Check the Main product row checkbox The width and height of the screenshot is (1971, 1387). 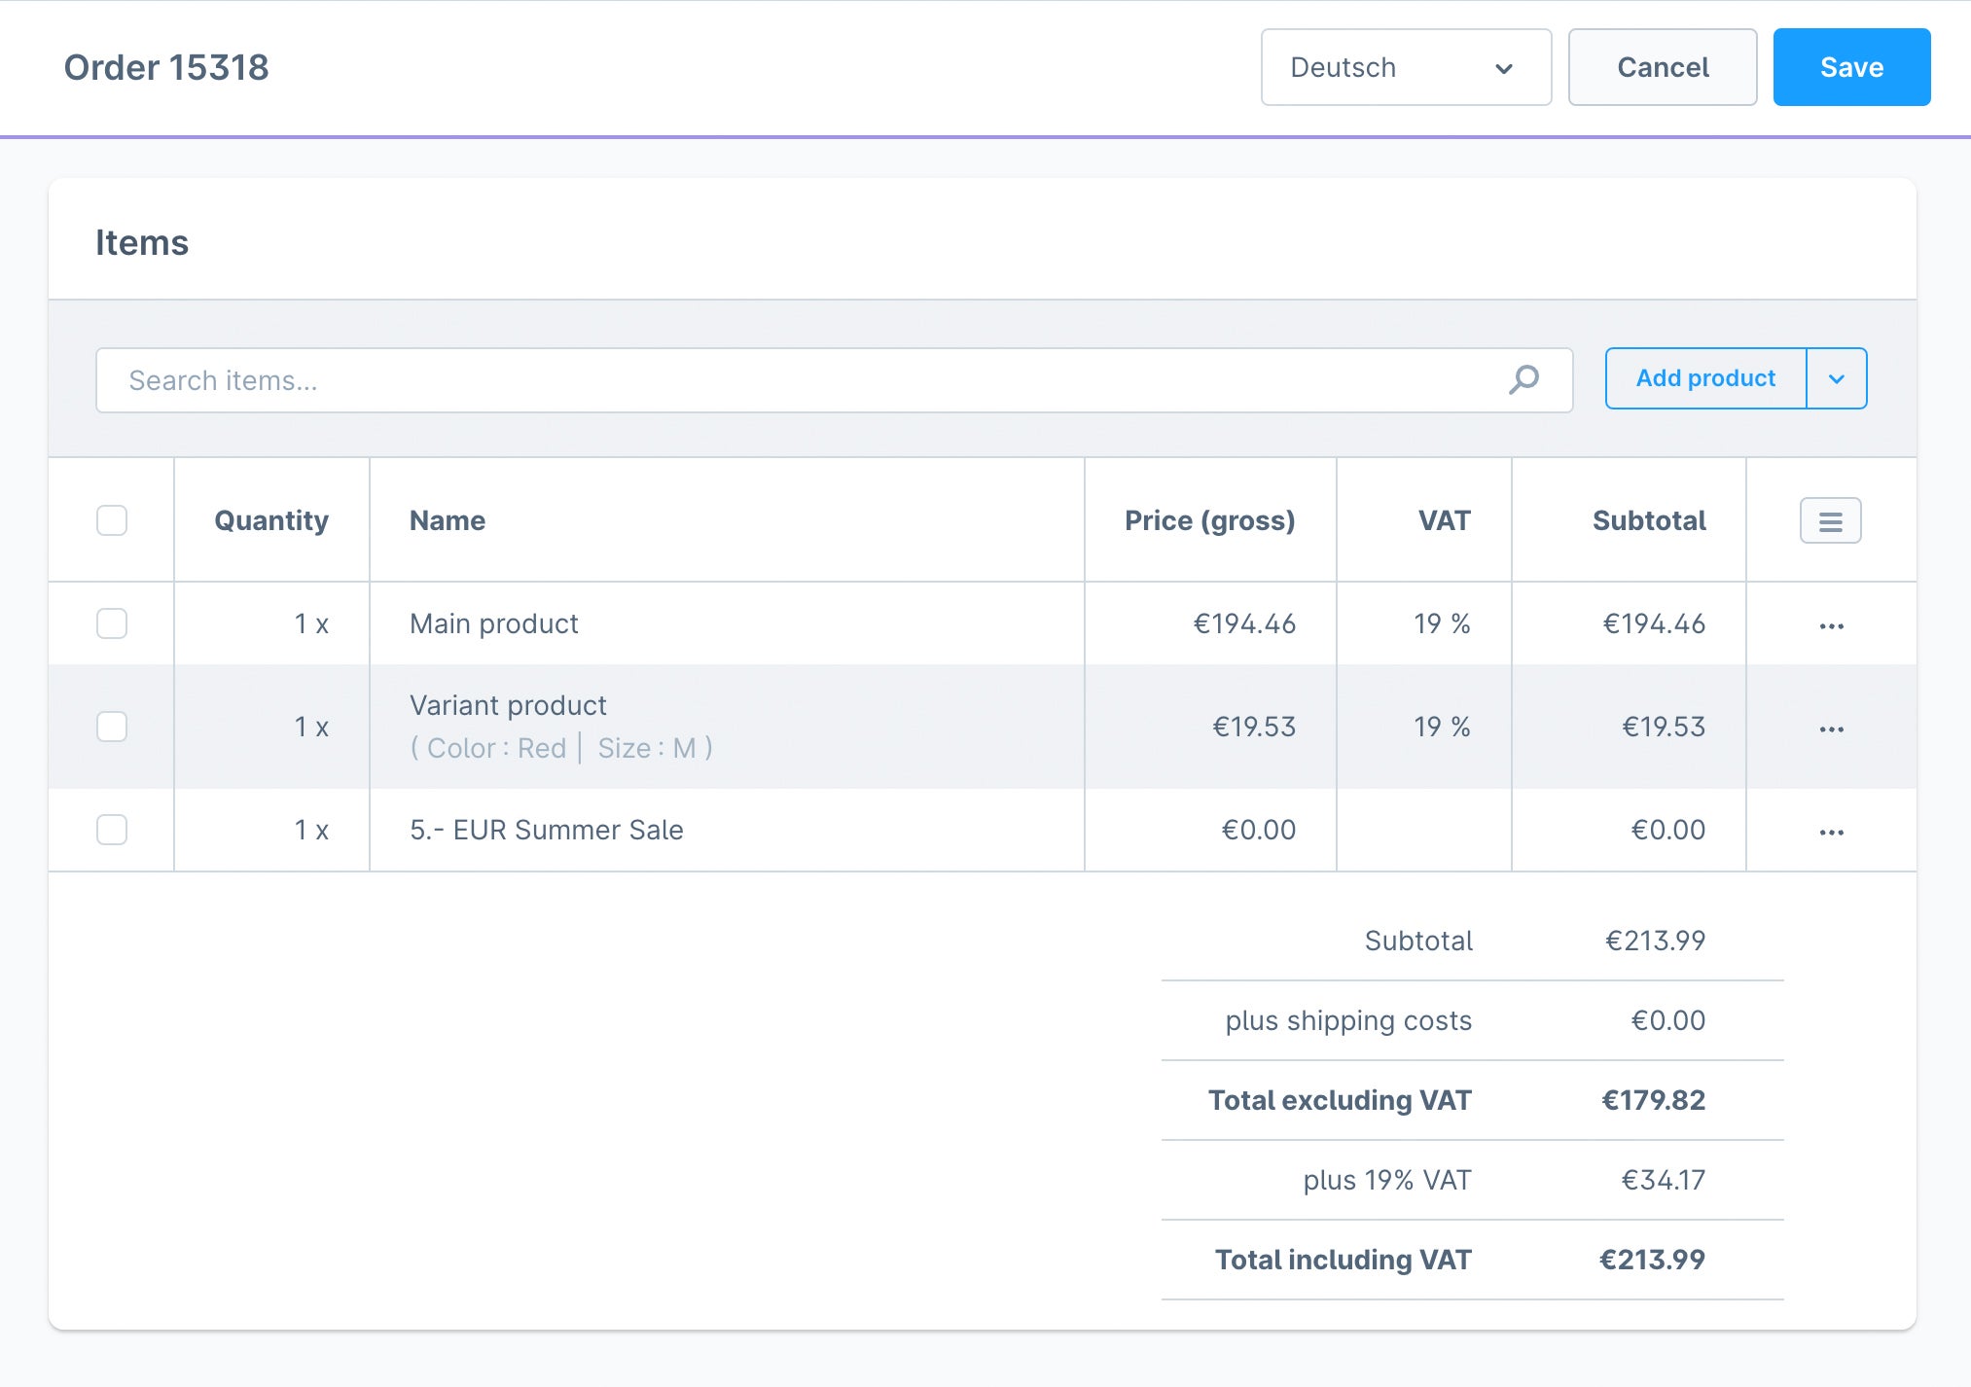point(112,623)
